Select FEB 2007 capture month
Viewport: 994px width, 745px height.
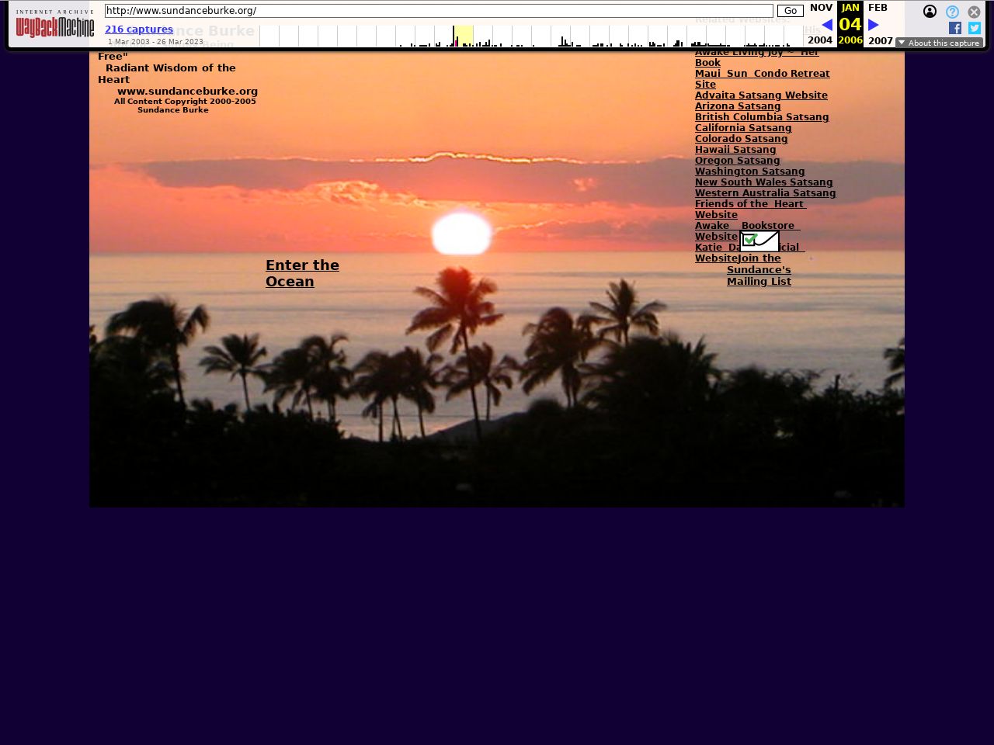[878, 8]
